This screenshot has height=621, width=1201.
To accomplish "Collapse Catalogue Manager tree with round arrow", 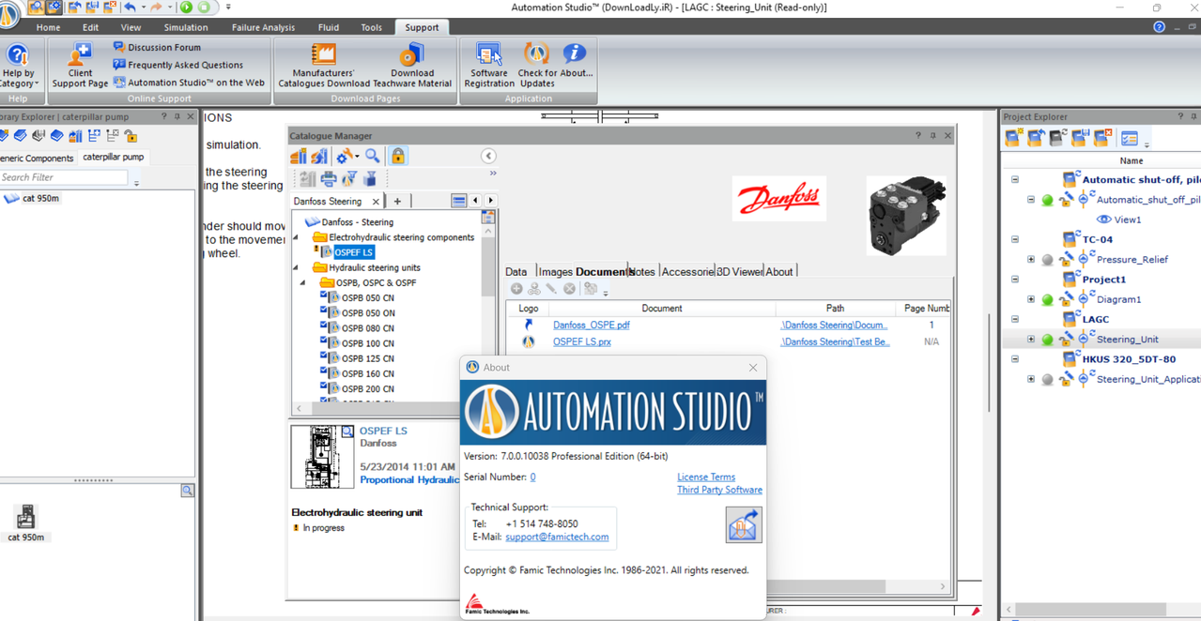I will tap(488, 156).
